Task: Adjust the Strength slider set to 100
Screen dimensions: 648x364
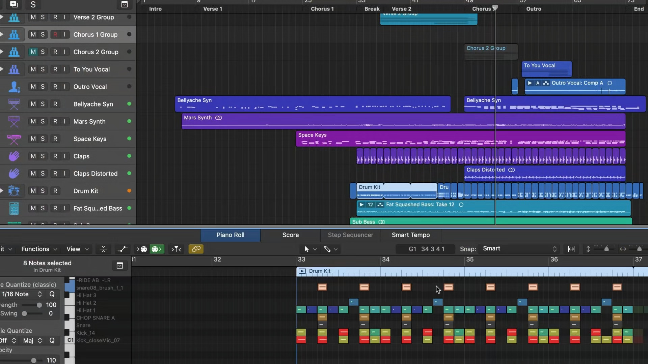Action: [39, 305]
